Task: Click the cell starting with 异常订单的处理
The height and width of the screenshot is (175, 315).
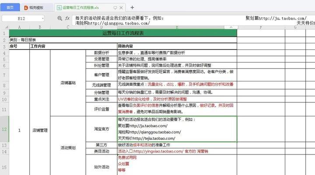Action: coord(177,59)
